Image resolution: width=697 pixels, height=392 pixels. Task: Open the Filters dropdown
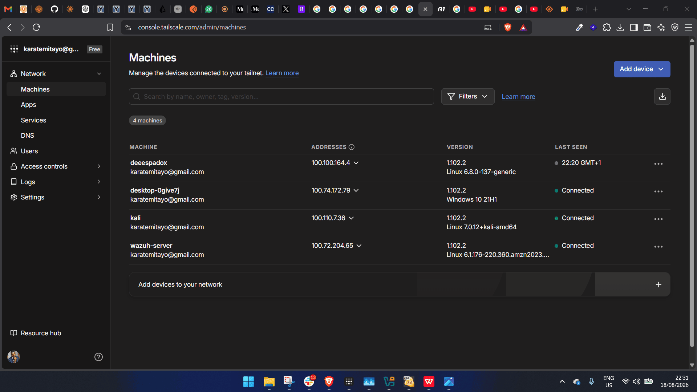click(x=468, y=97)
